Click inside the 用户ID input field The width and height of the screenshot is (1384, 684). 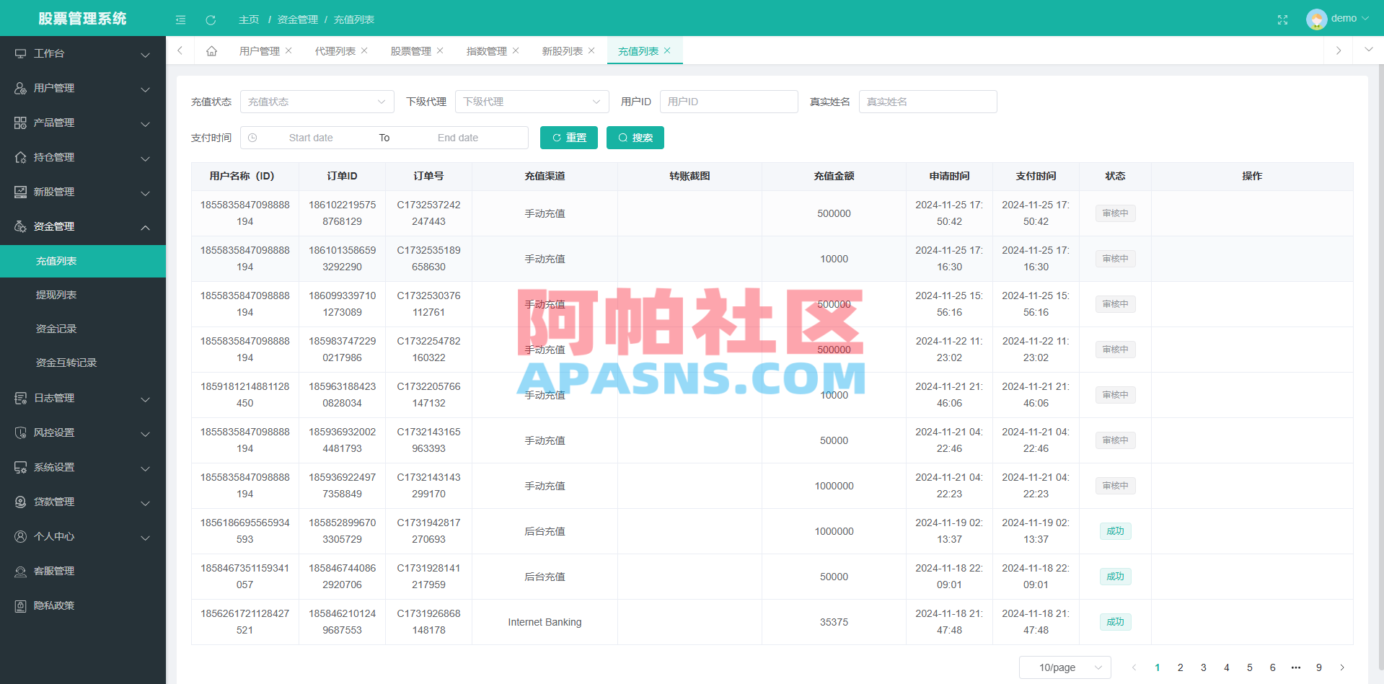coord(728,102)
